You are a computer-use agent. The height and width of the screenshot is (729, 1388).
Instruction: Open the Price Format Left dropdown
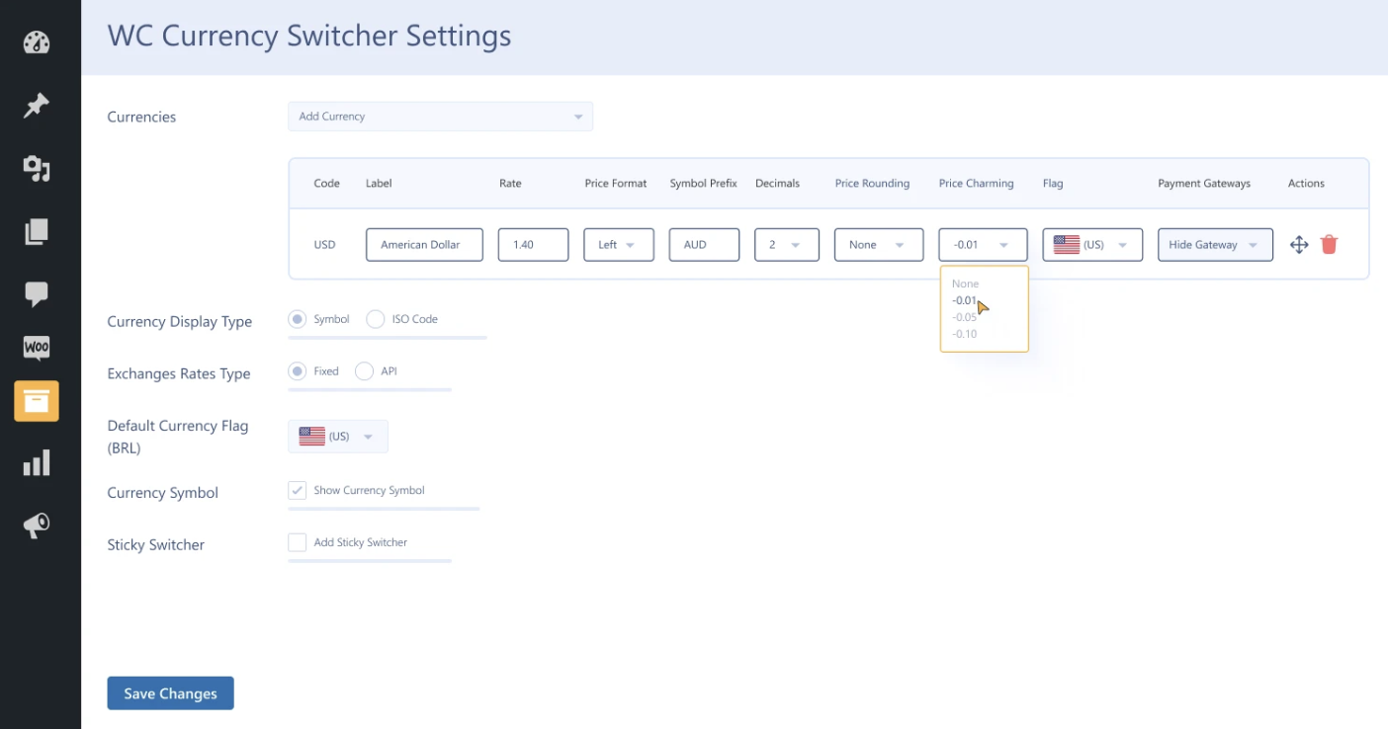tap(619, 245)
